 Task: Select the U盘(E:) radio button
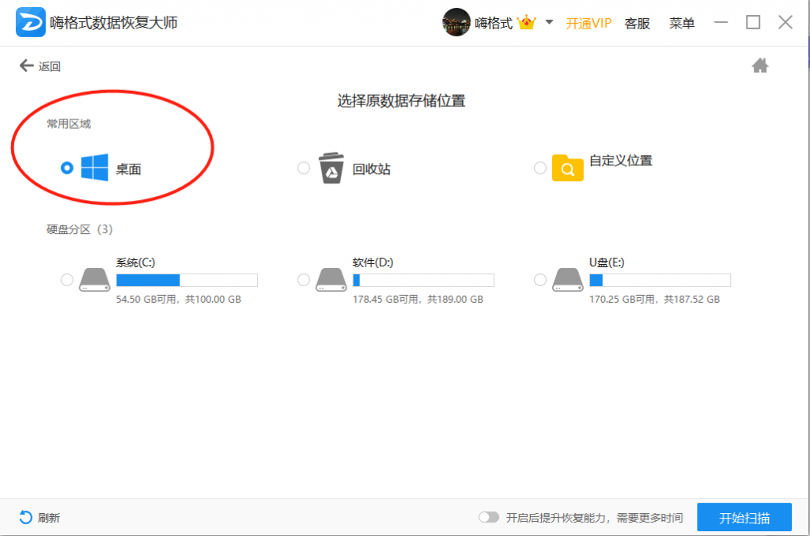tap(539, 280)
